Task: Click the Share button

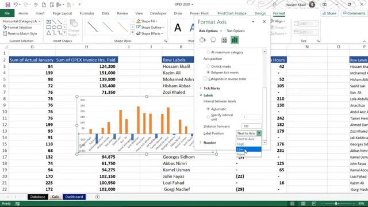Action: tap(329, 13)
